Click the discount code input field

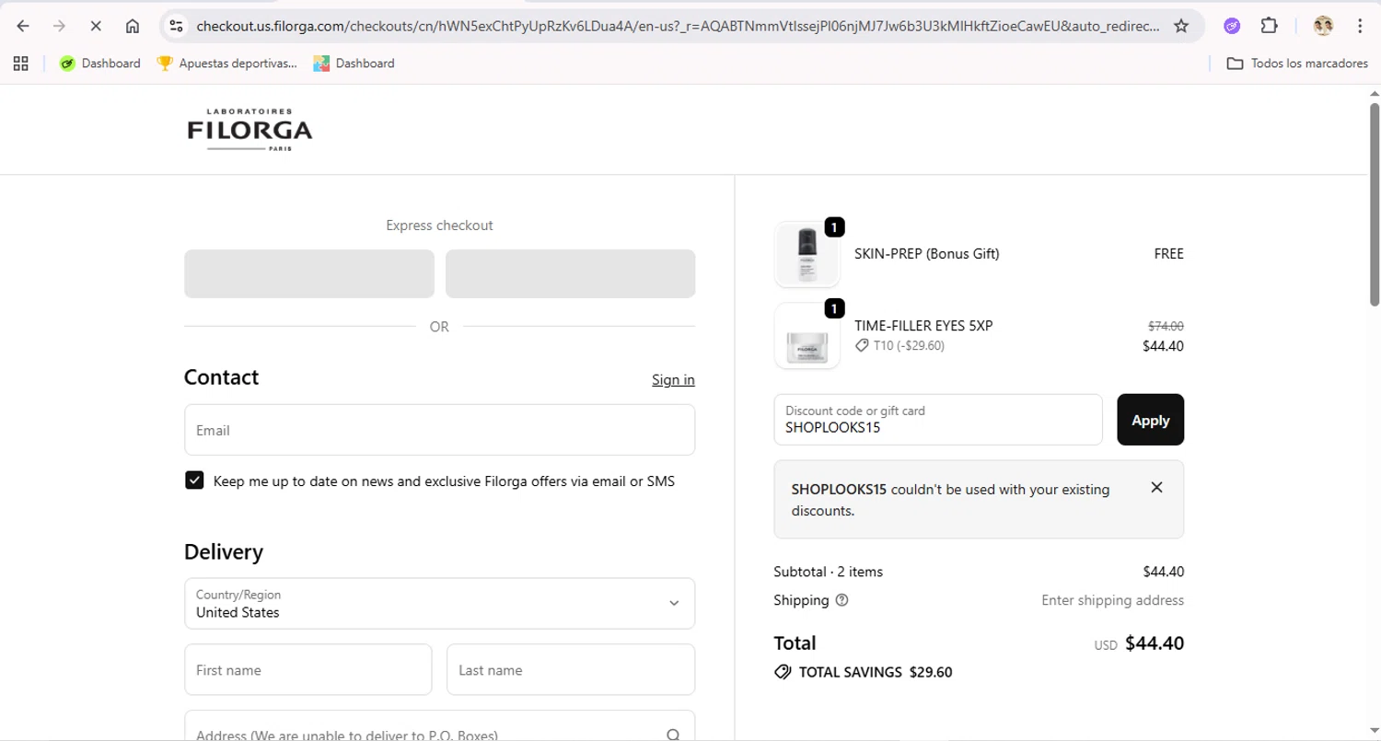tap(938, 420)
